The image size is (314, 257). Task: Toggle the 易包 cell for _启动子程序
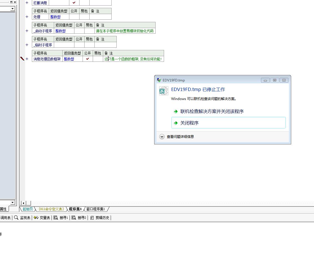click(89, 31)
